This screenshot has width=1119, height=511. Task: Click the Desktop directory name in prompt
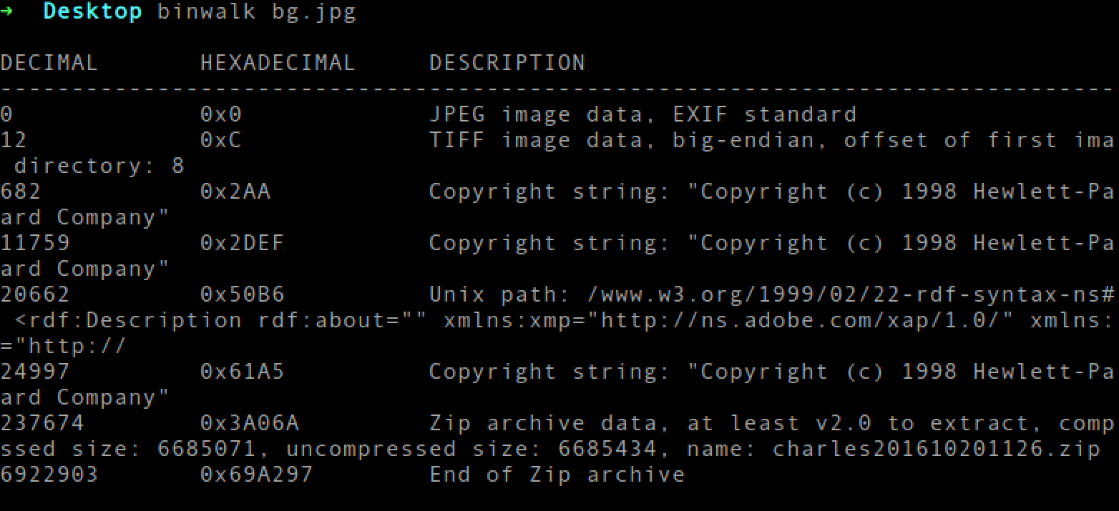click(92, 12)
